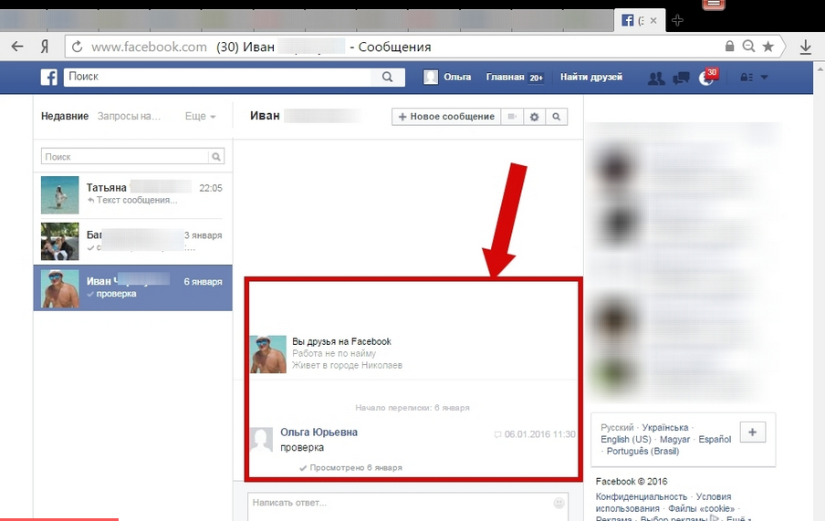This screenshot has width=825, height=521.
Task: Select the "Недавние" tab
Action: 65,116
